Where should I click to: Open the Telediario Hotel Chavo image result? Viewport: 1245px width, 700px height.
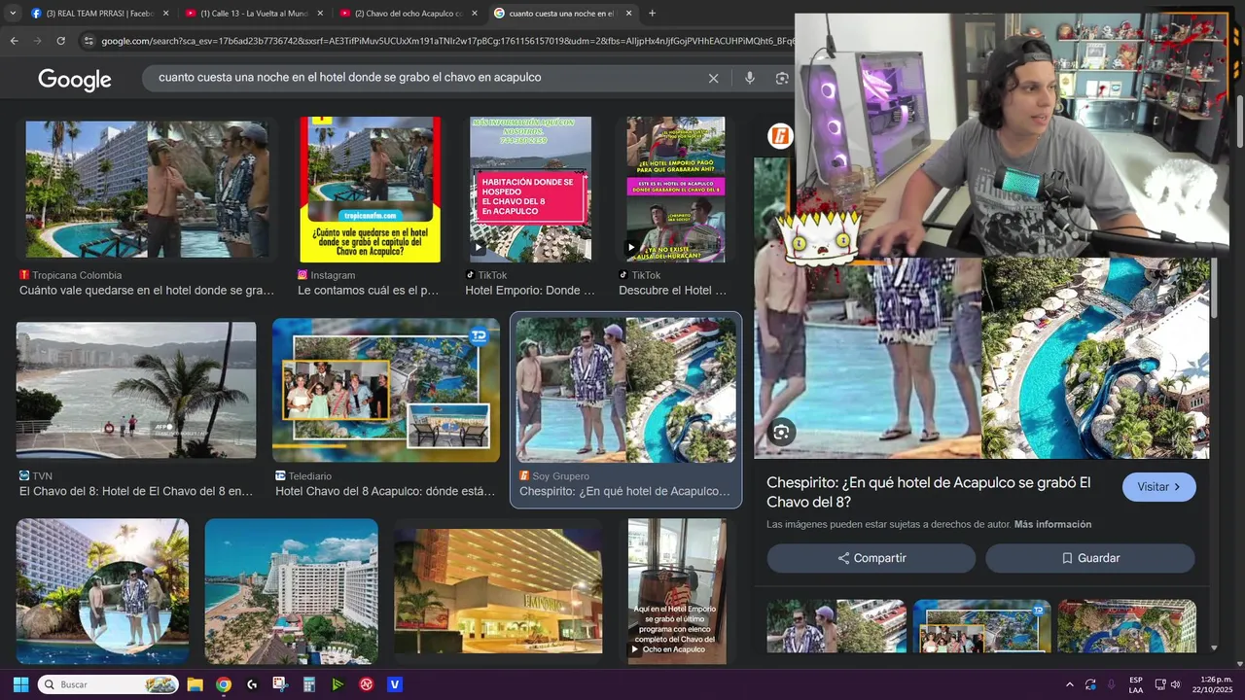tap(386, 391)
